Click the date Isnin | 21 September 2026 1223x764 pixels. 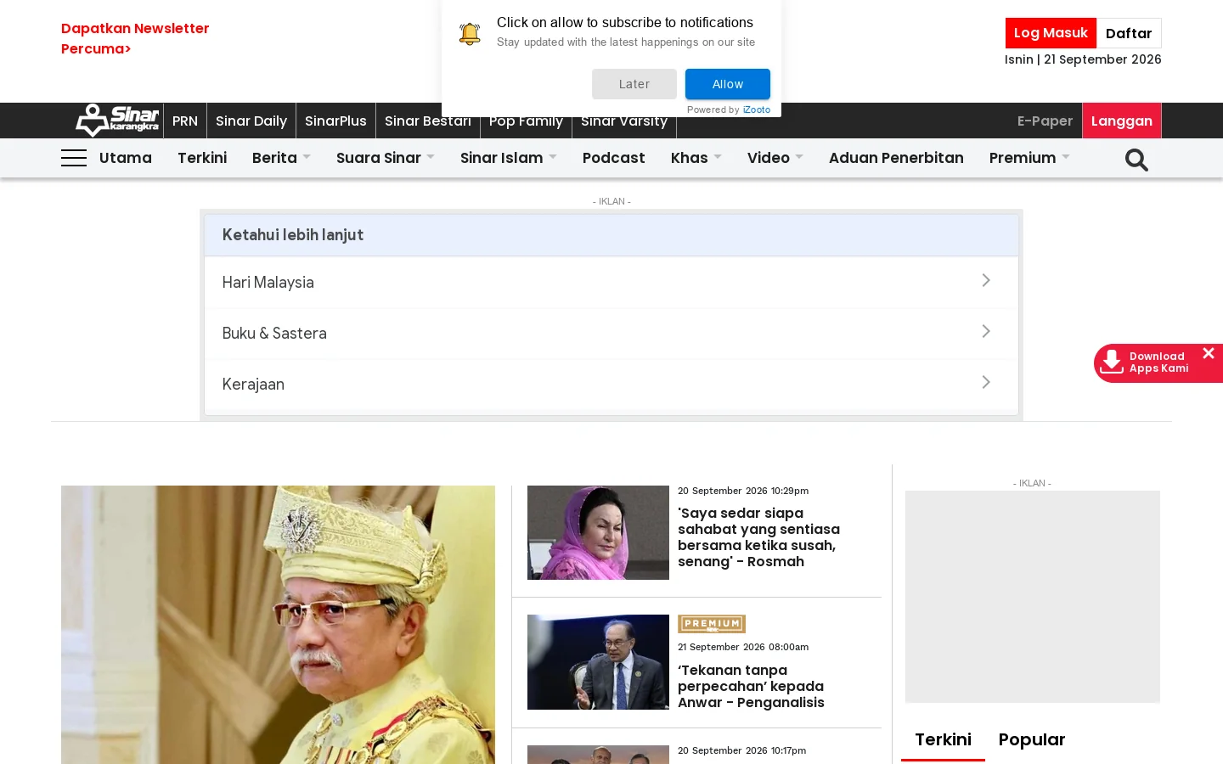point(1083,59)
